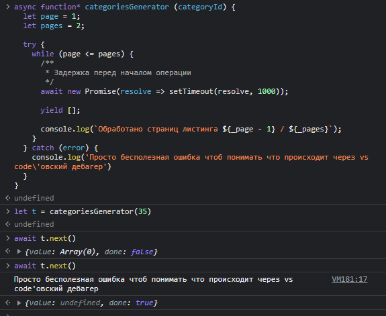Click the input chevron beside first await t.next()
Screen dimensions: 386x316
point(7,238)
